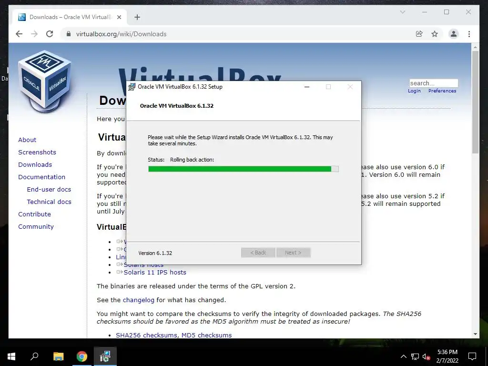Open End-user docs sidebar link
This screenshot has width=488, height=366.
pos(49,190)
